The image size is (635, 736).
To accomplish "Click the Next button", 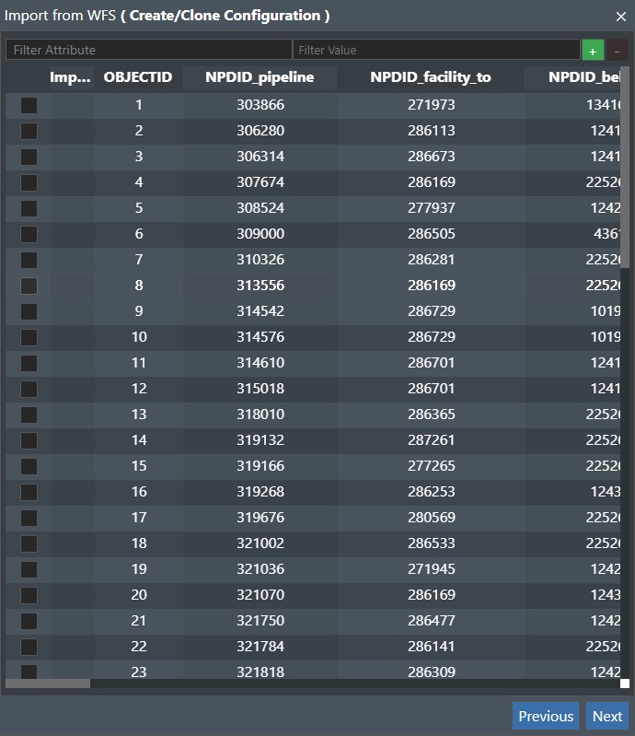I will [607, 717].
